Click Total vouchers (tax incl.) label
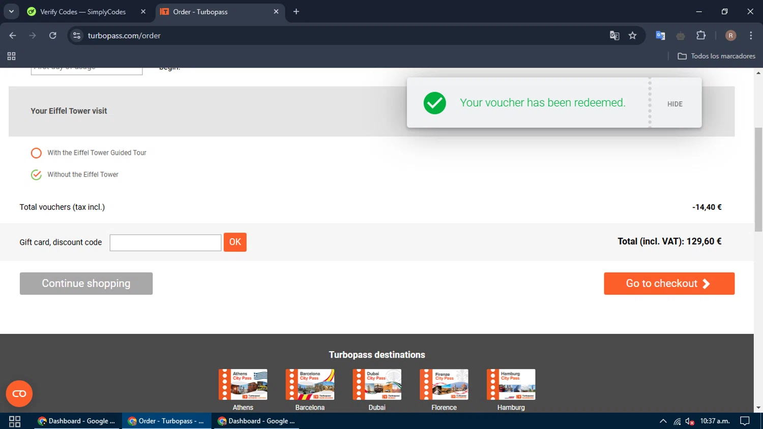Screen dimensions: 763x429 coord(62,207)
